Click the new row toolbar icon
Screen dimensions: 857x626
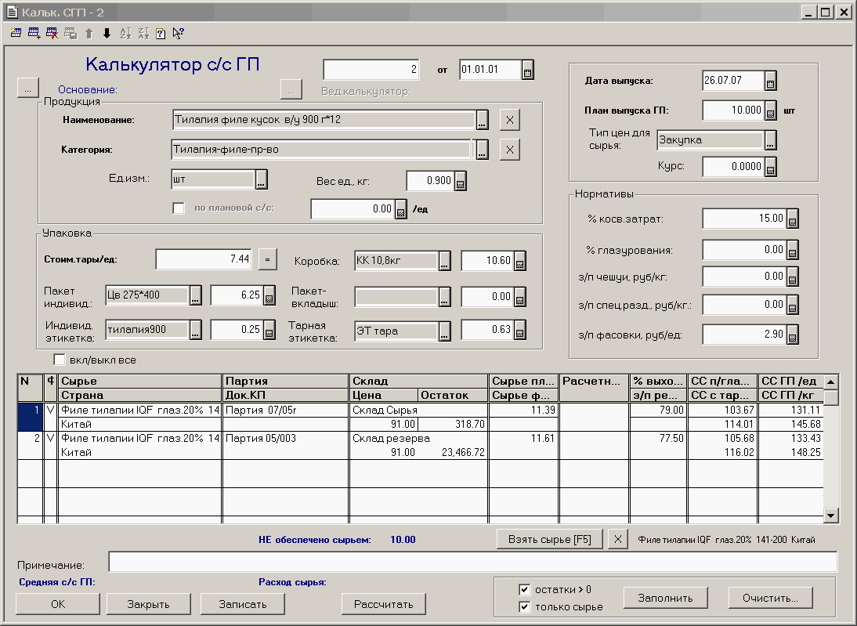click(x=16, y=34)
